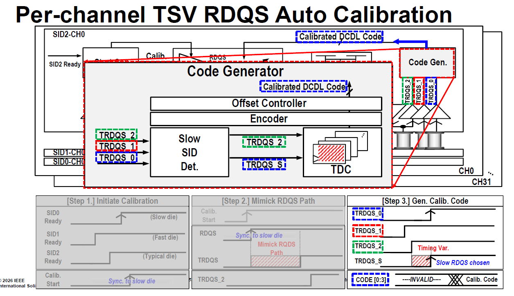Click the '(Typical die)' annotation
514x296 pixels.
[x=160, y=256]
